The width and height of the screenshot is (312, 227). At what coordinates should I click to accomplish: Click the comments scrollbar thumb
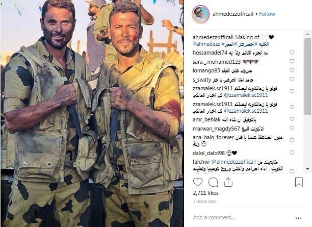coord(307,77)
